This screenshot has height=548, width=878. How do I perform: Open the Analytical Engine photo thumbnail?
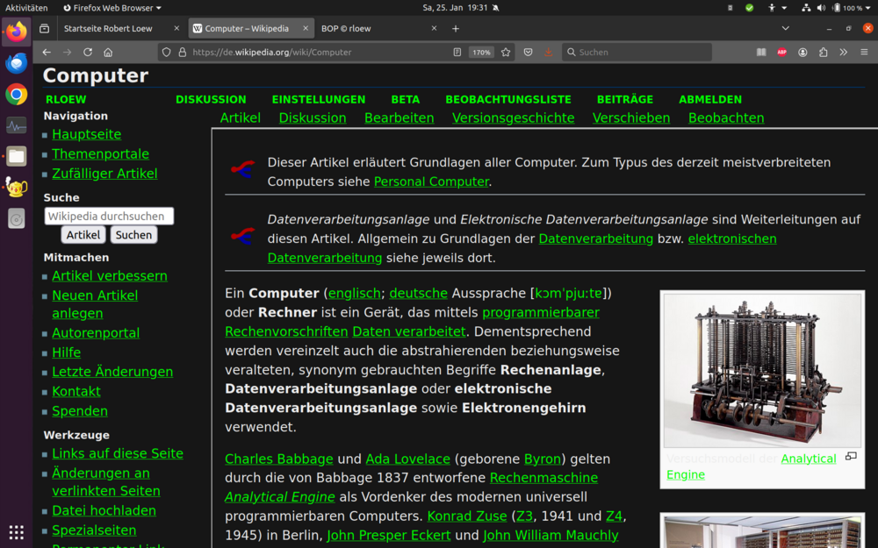[762, 370]
